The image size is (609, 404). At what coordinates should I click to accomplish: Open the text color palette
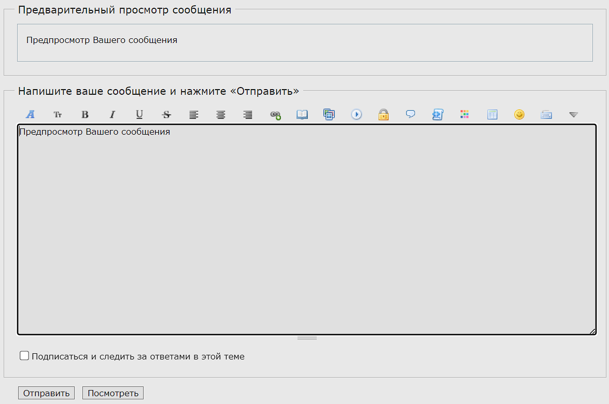point(464,114)
